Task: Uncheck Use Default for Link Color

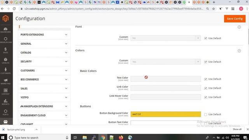Action: [205, 88]
